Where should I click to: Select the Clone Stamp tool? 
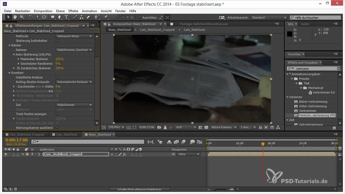point(82,17)
